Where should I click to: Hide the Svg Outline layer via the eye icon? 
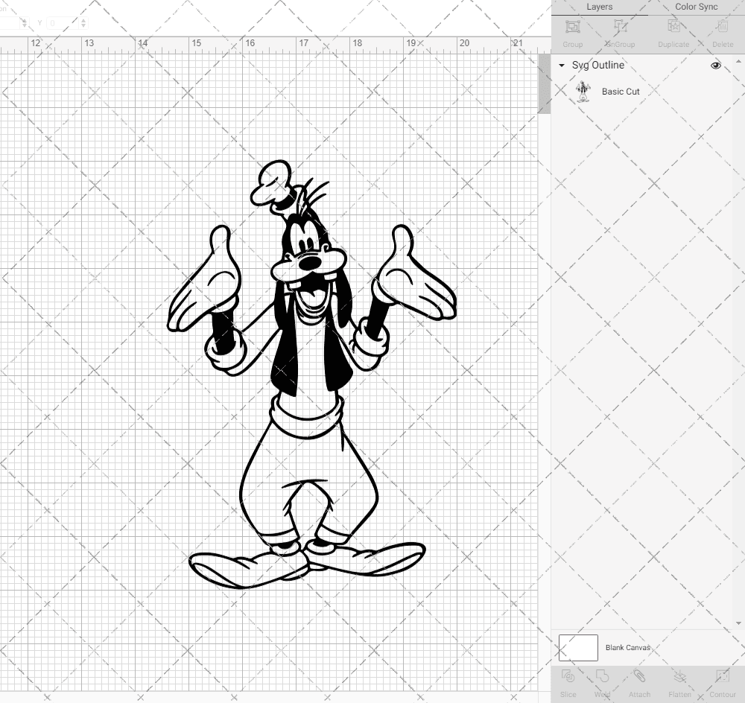715,66
